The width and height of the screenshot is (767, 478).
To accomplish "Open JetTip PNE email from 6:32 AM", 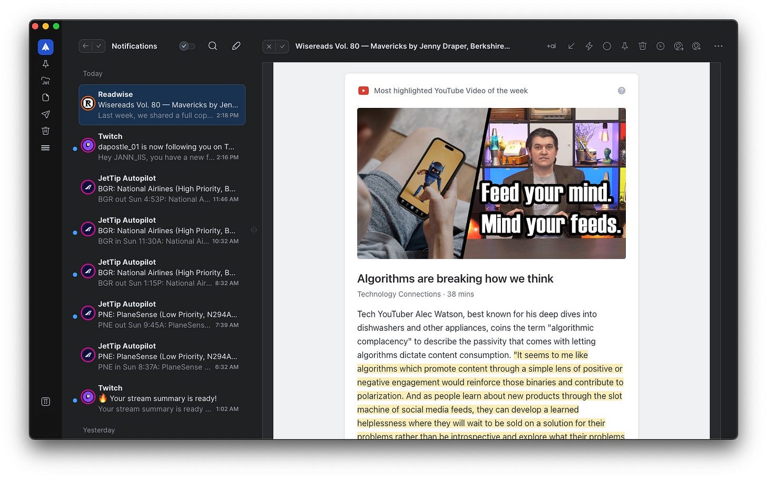I will (x=162, y=356).
